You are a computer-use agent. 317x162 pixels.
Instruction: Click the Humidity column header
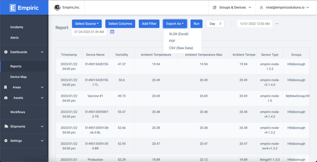pos(122,55)
